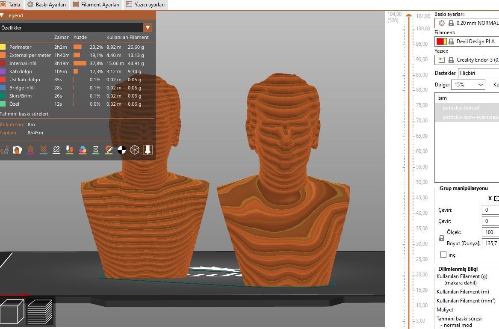
Task: Click İlk katman 8m time entry
Action: (x=18, y=124)
